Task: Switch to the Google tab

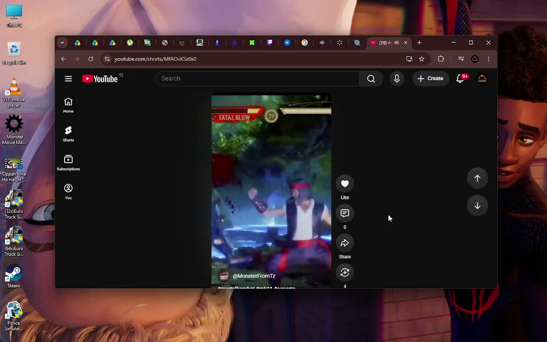Action: tap(304, 43)
